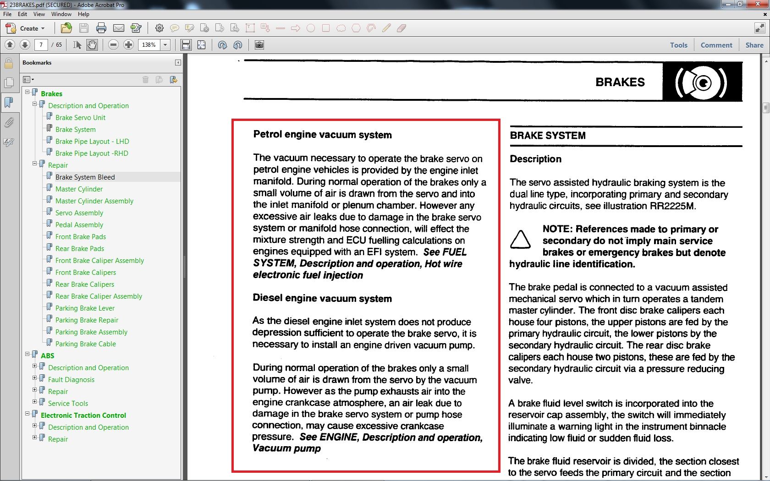Screen dimensions: 770x481
Task: Click the Snapshot camera tool
Action: 259,45
